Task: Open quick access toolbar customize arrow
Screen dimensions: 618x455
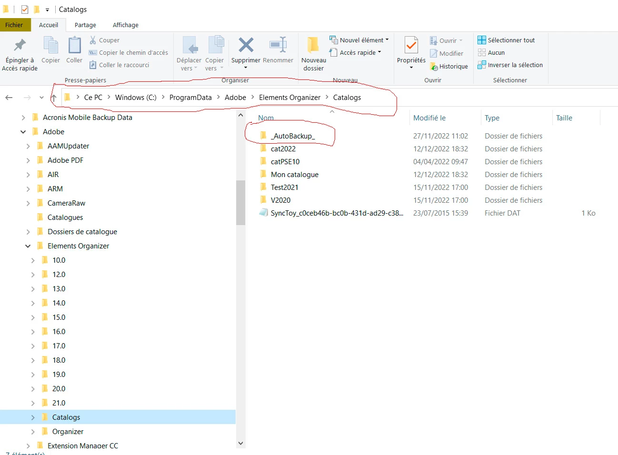Action: click(x=47, y=10)
